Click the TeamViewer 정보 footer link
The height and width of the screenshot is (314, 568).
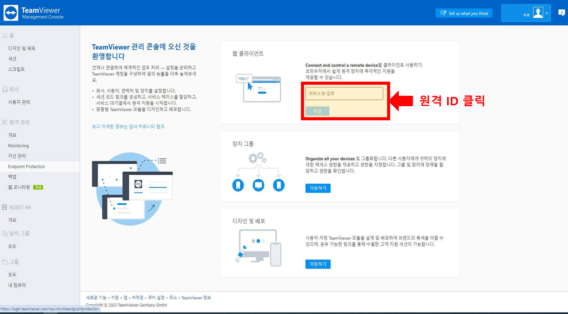tap(196, 298)
